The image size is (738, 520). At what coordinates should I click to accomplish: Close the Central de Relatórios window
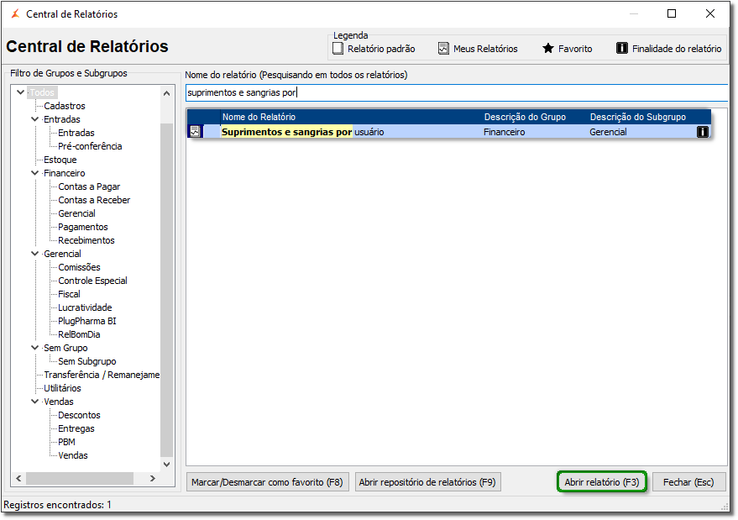(x=710, y=13)
